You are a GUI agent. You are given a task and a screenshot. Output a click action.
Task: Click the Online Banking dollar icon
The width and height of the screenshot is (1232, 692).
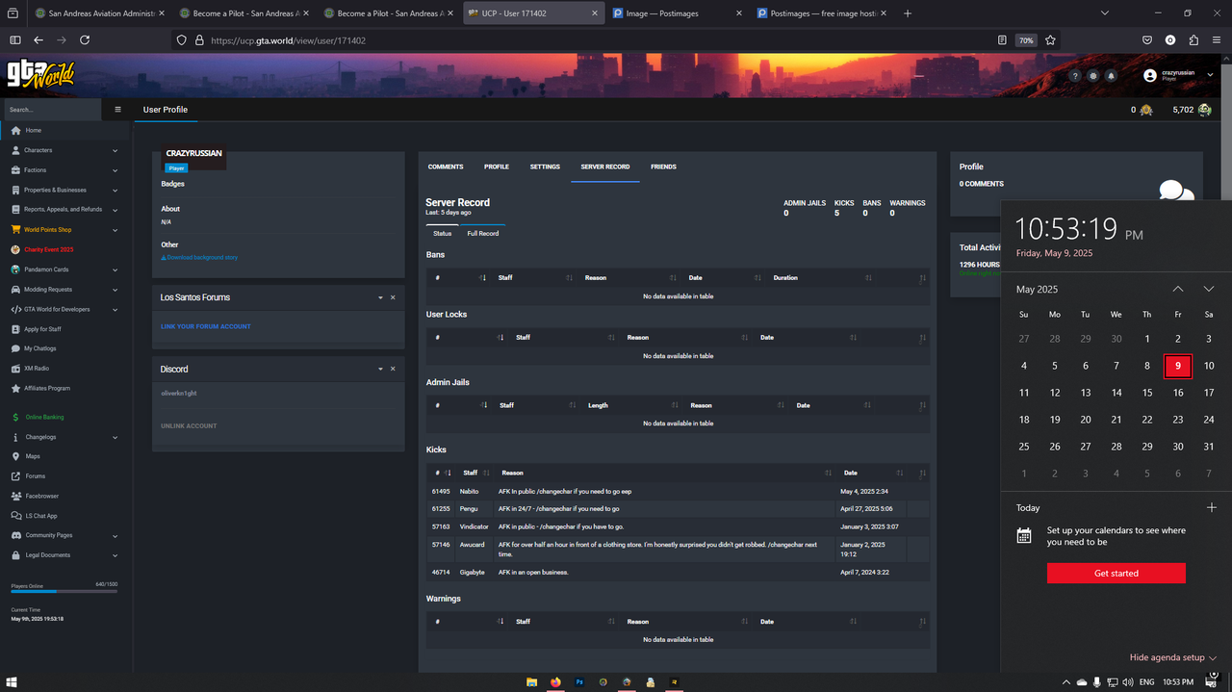pyautogui.click(x=15, y=418)
